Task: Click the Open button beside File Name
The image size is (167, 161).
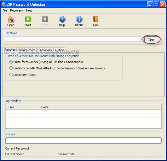Action: coord(152,40)
